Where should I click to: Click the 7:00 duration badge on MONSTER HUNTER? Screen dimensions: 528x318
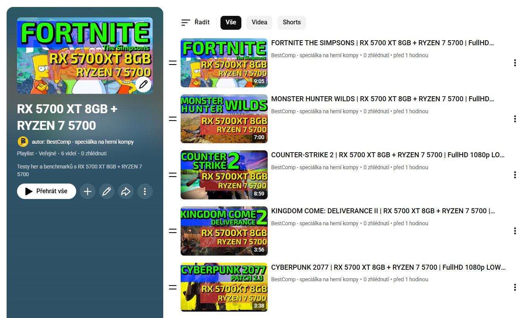tap(259, 137)
